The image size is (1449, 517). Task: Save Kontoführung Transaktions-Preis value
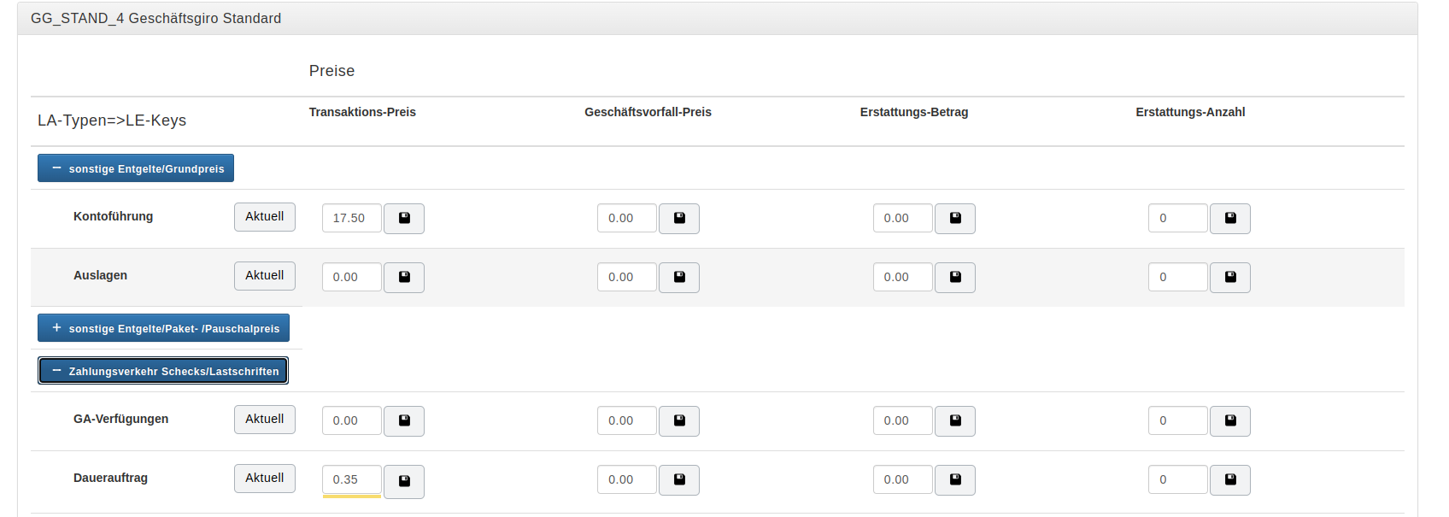point(404,219)
